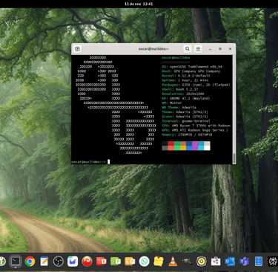The width and height of the screenshot is (278, 272).
Task: Click the yellow swatch in the bottom color row
Action: 183,148
